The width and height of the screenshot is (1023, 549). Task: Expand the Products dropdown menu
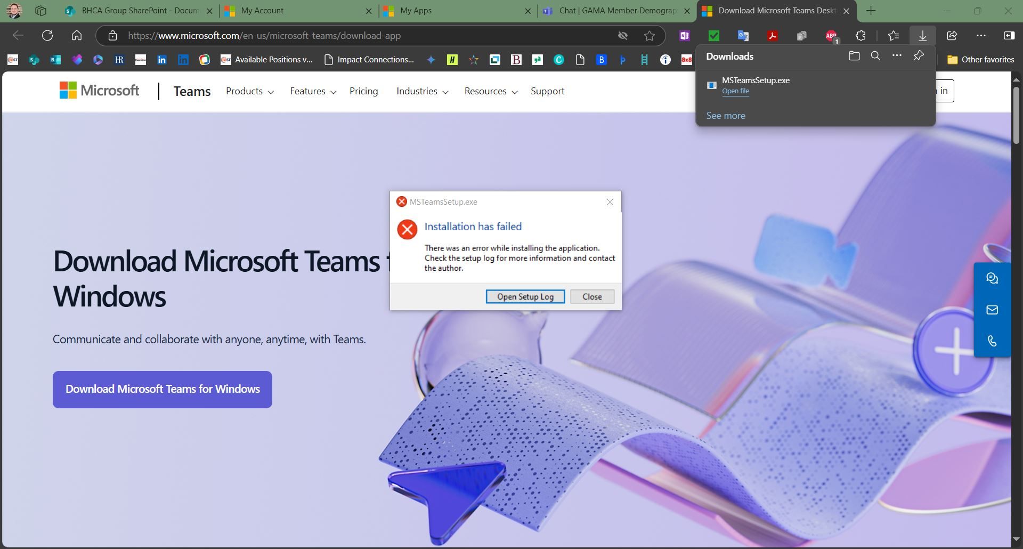(250, 91)
